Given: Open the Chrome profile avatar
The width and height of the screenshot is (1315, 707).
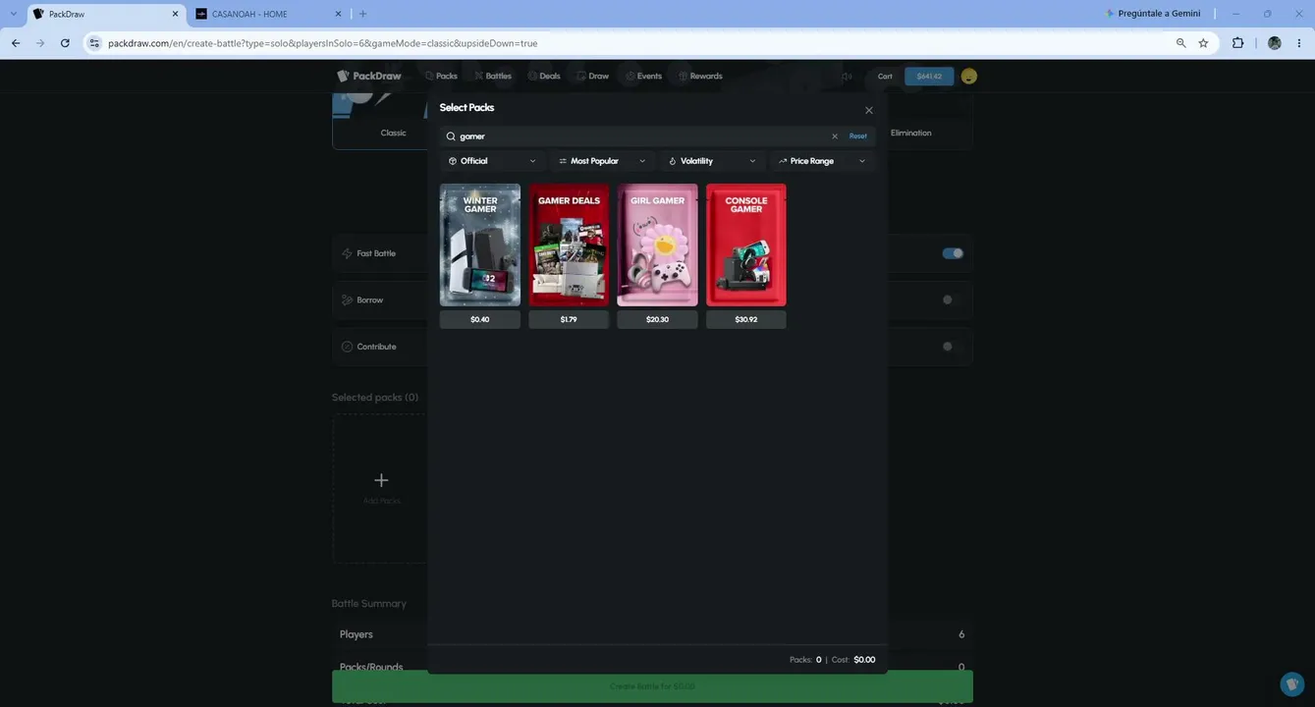Looking at the screenshot, I should (1275, 43).
